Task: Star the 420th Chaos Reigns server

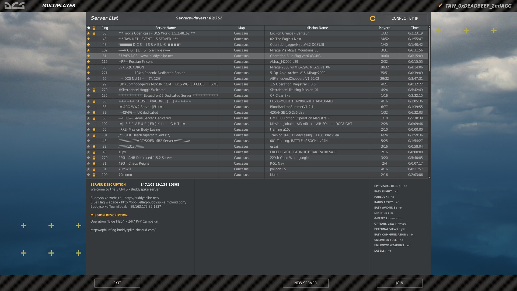Action: point(88,164)
